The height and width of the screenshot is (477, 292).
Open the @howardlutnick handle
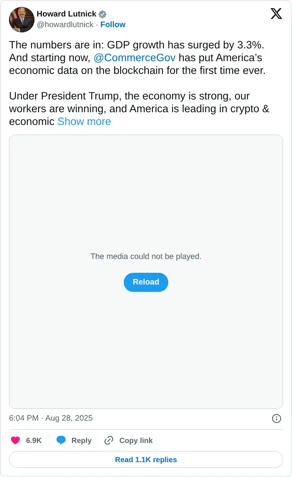65,24
